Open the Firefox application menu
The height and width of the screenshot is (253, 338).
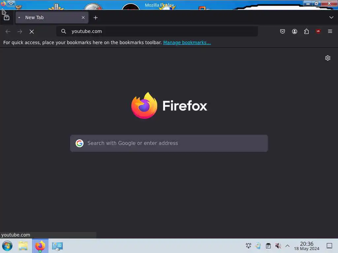pos(330,31)
